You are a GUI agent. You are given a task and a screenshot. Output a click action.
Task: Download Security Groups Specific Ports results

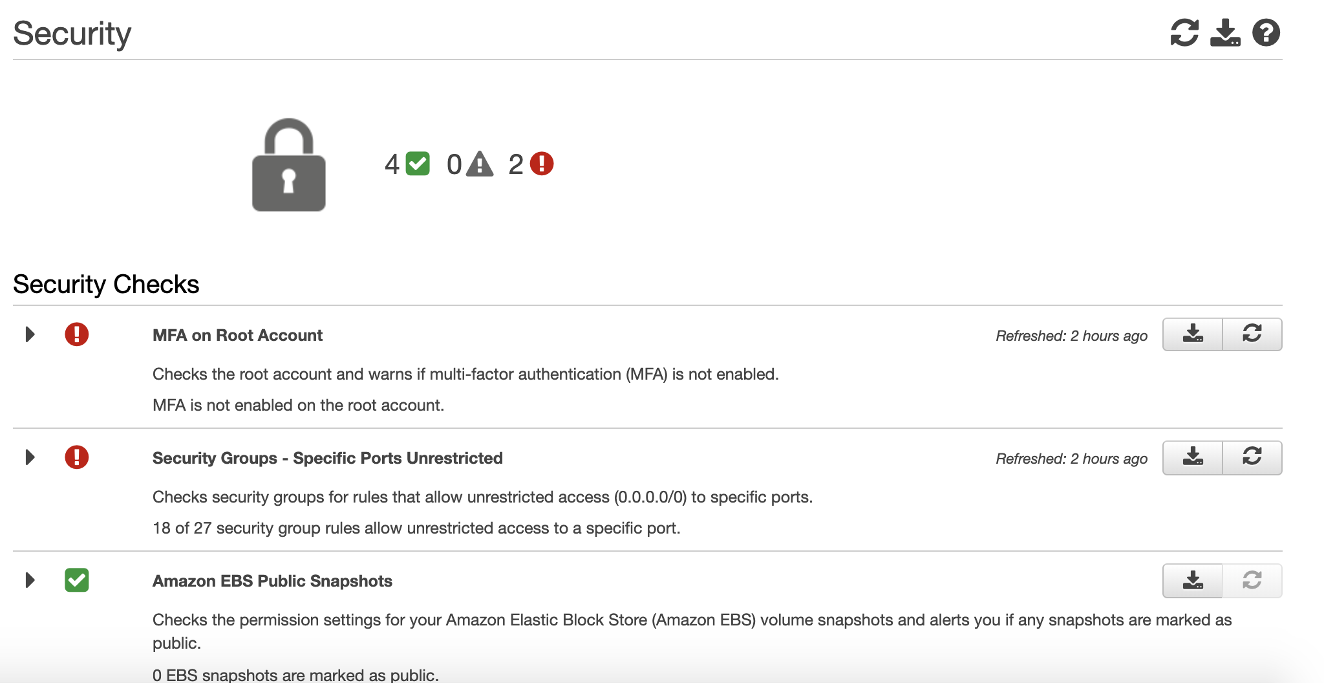pyautogui.click(x=1193, y=457)
